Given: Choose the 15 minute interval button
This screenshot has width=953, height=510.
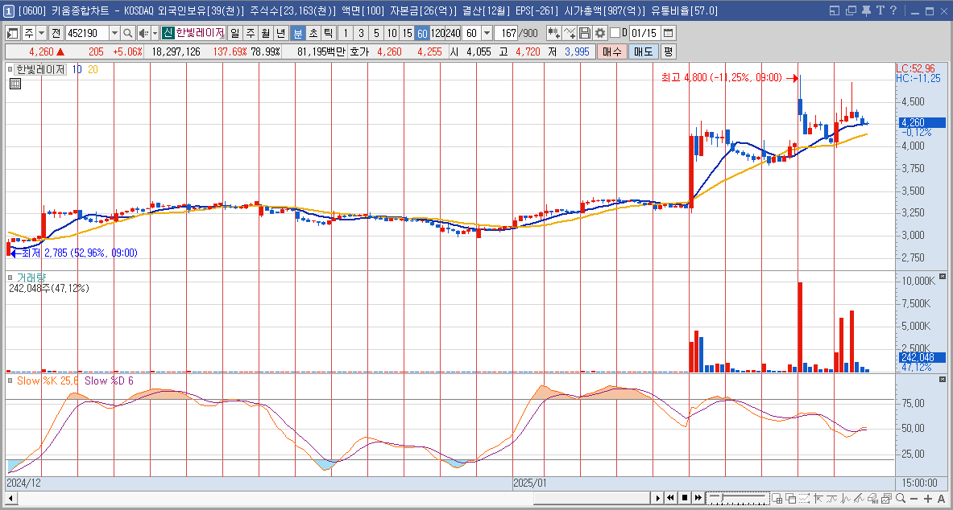Looking at the screenshot, I should [x=407, y=33].
